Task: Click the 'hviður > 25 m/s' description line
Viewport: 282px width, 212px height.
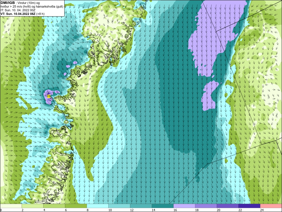Action: pos(32,6)
